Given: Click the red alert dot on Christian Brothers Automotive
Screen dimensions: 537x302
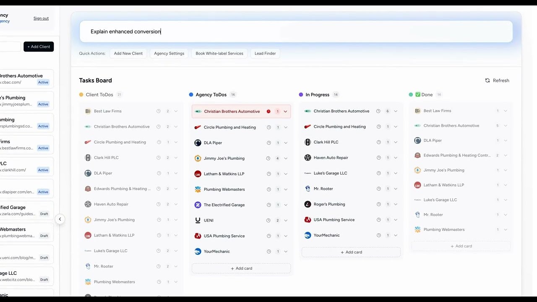Looking at the screenshot, I should click(268, 112).
